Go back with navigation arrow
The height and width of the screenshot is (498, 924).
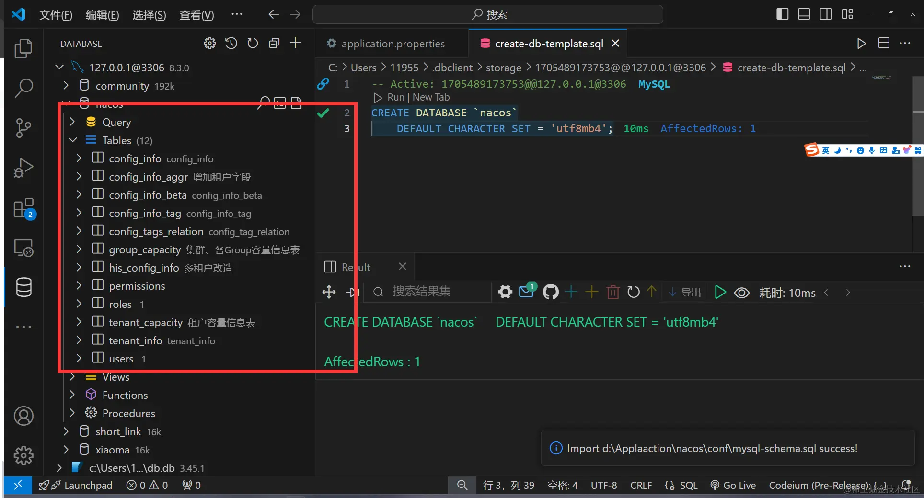pos(274,14)
